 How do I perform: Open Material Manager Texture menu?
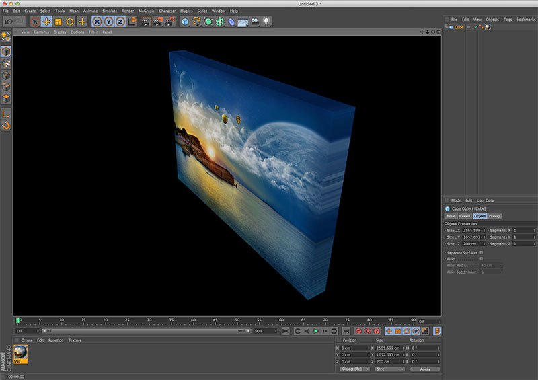(x=75, y=340)
